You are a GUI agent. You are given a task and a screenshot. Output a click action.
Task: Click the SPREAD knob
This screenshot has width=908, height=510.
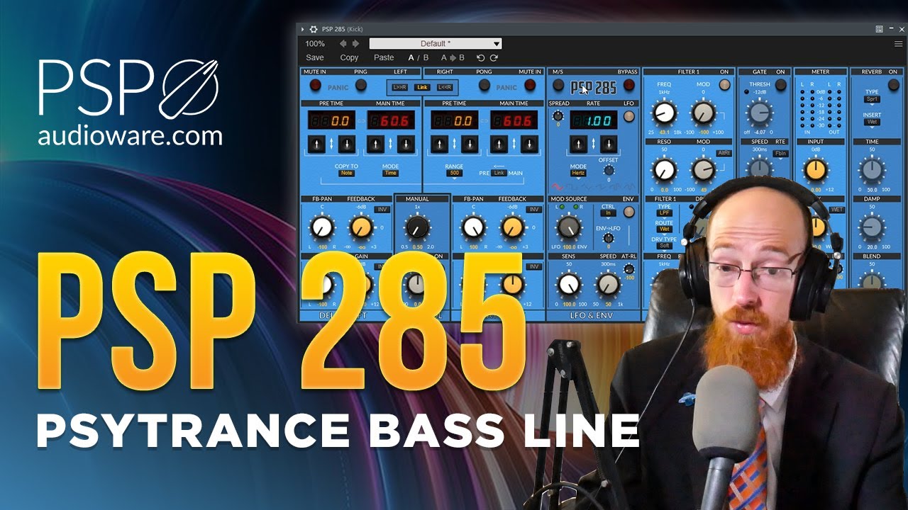click(558, 116)
